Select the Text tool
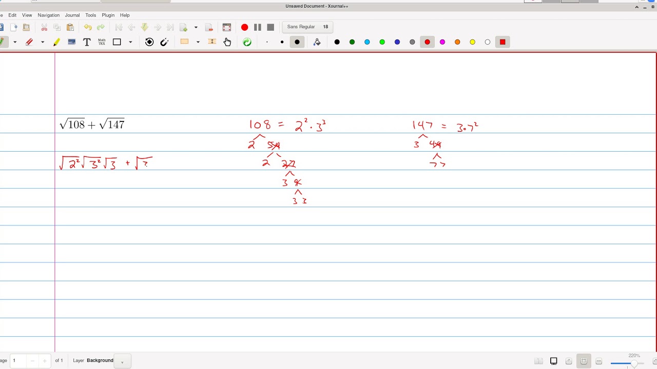This screenshot has width=657, height=369. 87,42
